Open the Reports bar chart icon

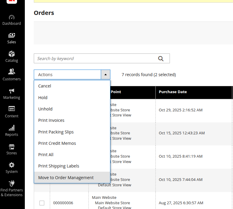[x=12, y=128]
